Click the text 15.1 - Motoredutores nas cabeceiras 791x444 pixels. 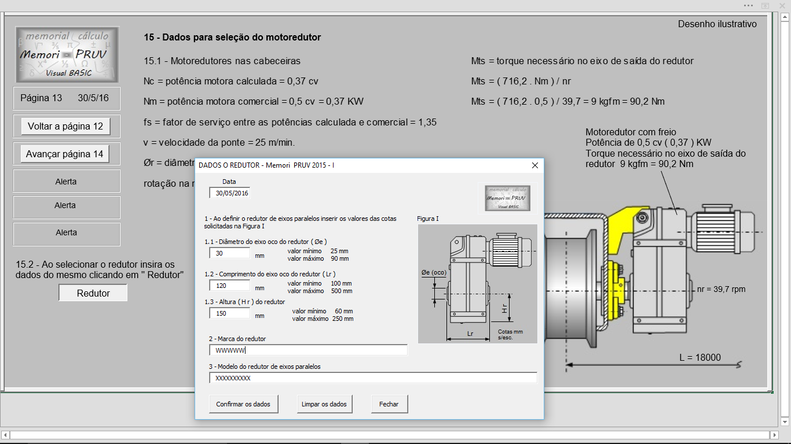(x=222, y=61)
